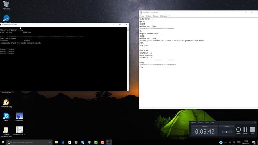Open the Ravenfield desktop icon
Viewport: 258px width, 145px height.
19,117
